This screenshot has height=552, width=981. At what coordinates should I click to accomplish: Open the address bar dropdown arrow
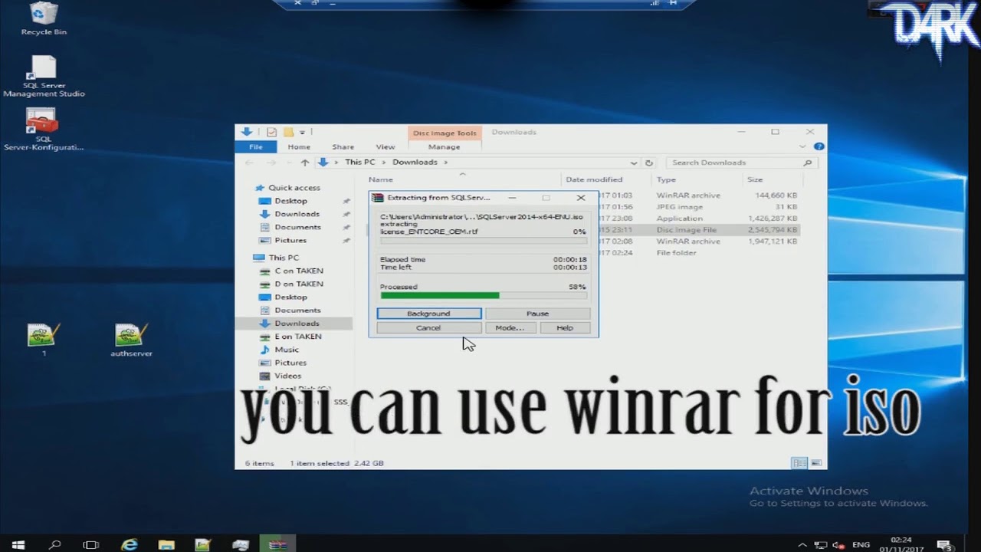633,162
